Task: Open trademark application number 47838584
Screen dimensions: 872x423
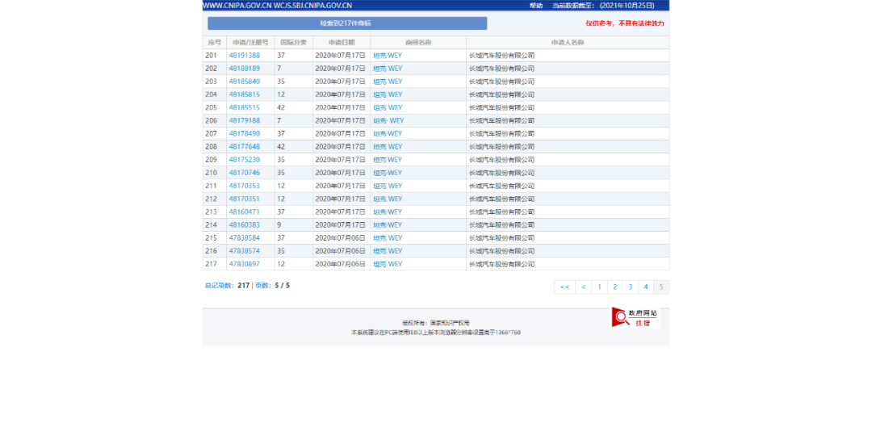Action: [244, 238]
